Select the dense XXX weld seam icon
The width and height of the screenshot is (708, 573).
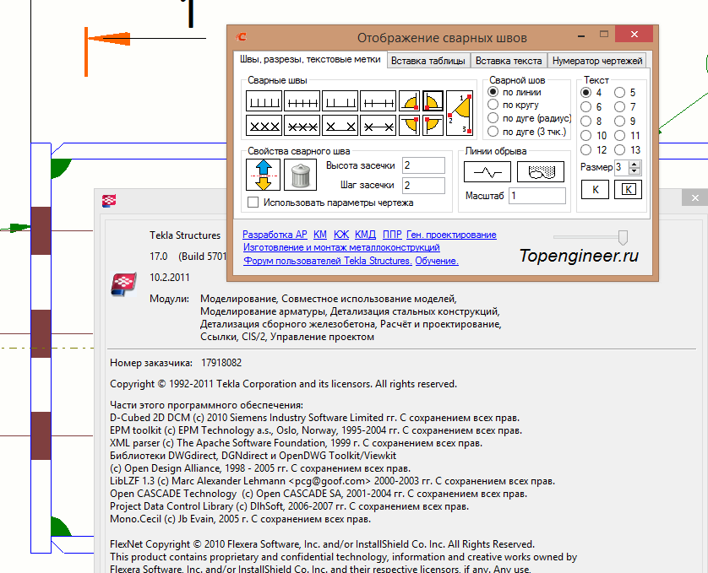click(264, 126)
